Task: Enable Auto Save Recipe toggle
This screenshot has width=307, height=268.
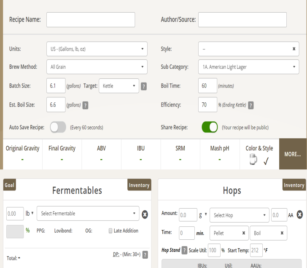Action: click(58, 127)
